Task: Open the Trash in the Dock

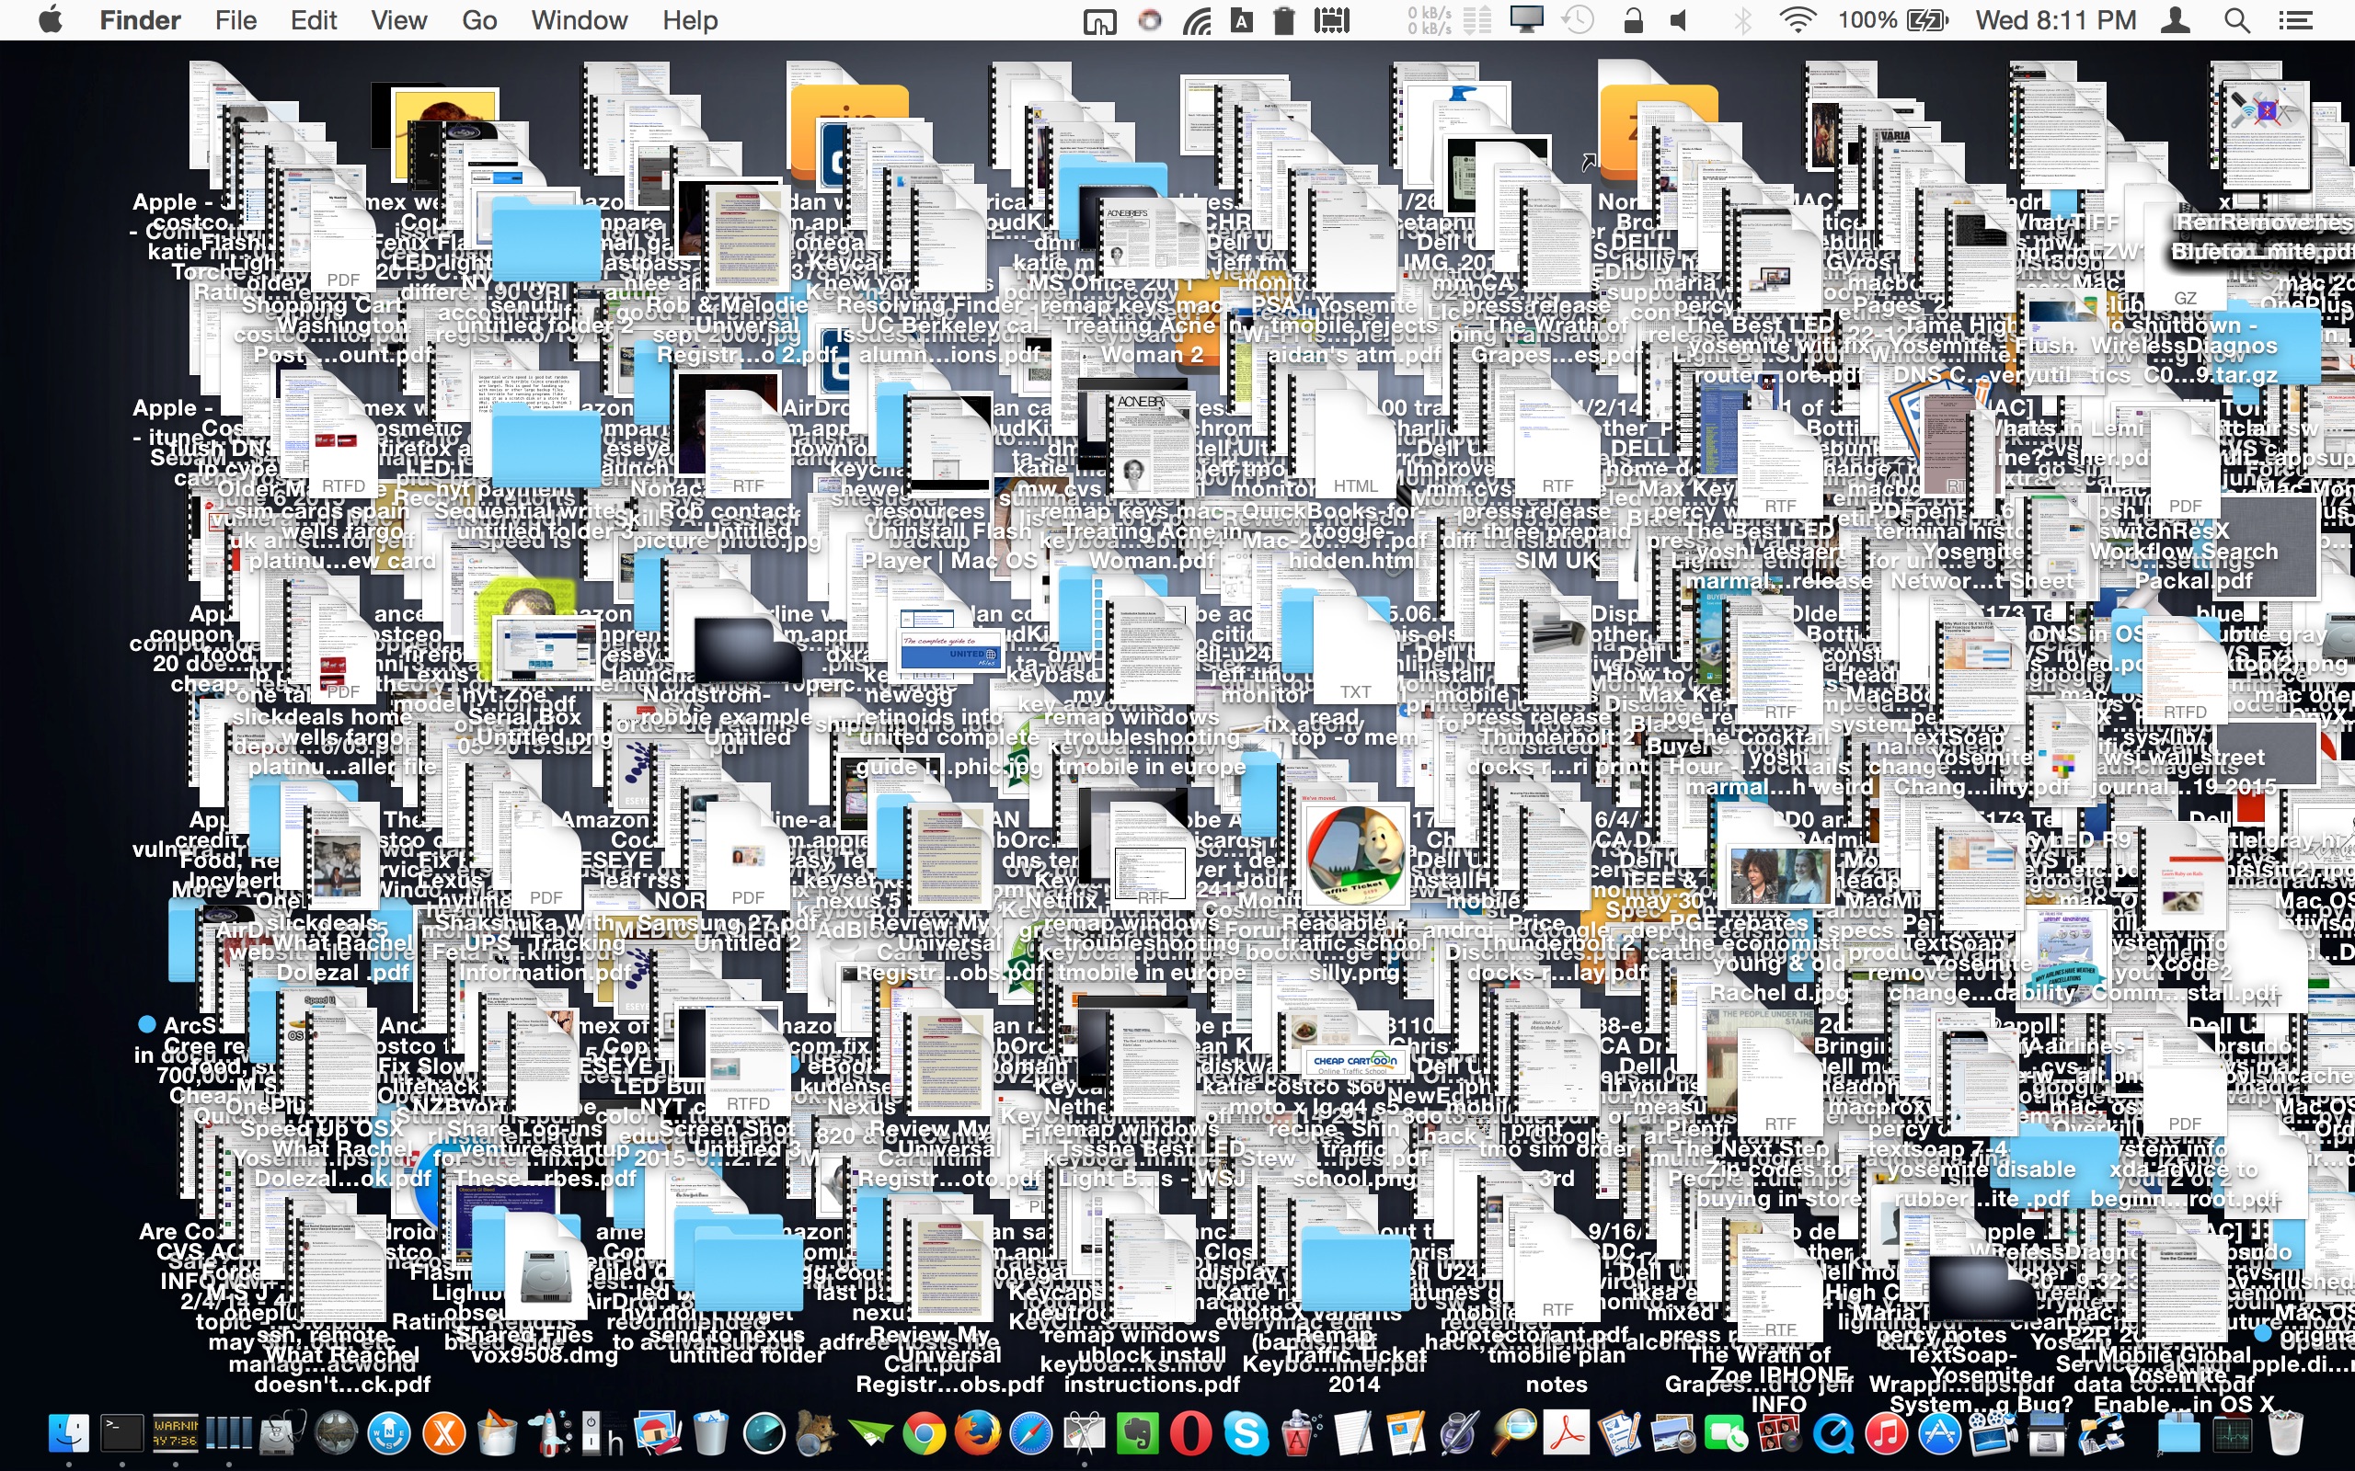Action: tap(2285, 1433)
